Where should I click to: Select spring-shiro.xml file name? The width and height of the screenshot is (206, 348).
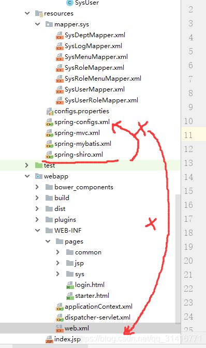pyautogui.click(x=79, y=155)
